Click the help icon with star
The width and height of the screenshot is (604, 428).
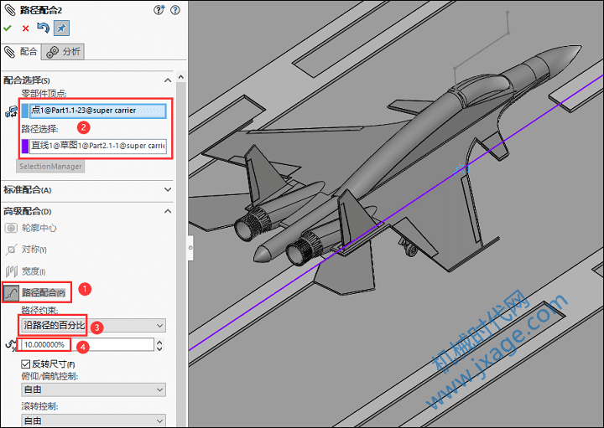[x=159, y=10]
